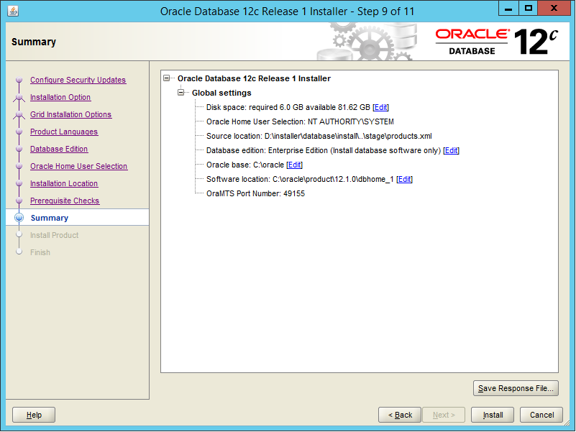Select the OraMTS Port Number: 49155 row

click(x=255, y=193)
